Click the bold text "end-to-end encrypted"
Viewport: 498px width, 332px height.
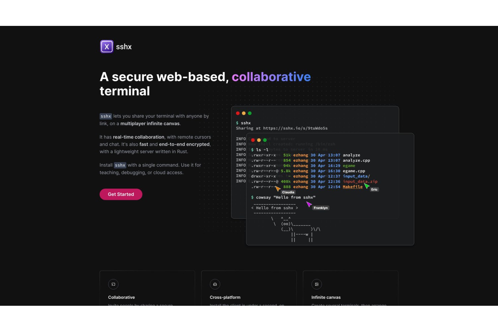(184, 144)
